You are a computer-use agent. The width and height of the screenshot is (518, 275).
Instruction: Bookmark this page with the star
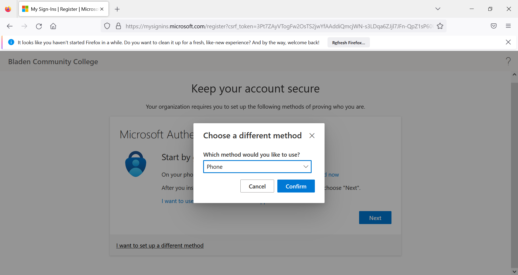(440, 26)
